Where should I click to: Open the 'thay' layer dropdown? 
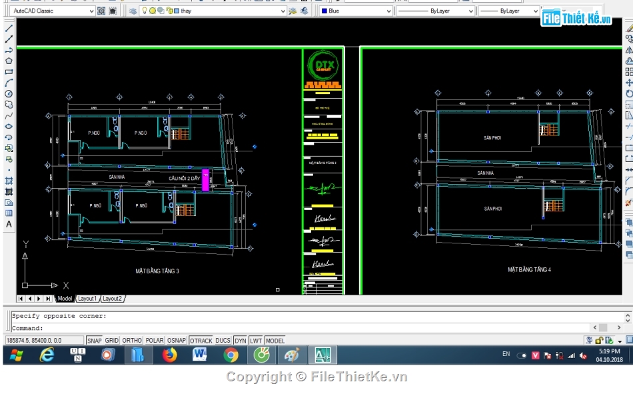(283, 11)
